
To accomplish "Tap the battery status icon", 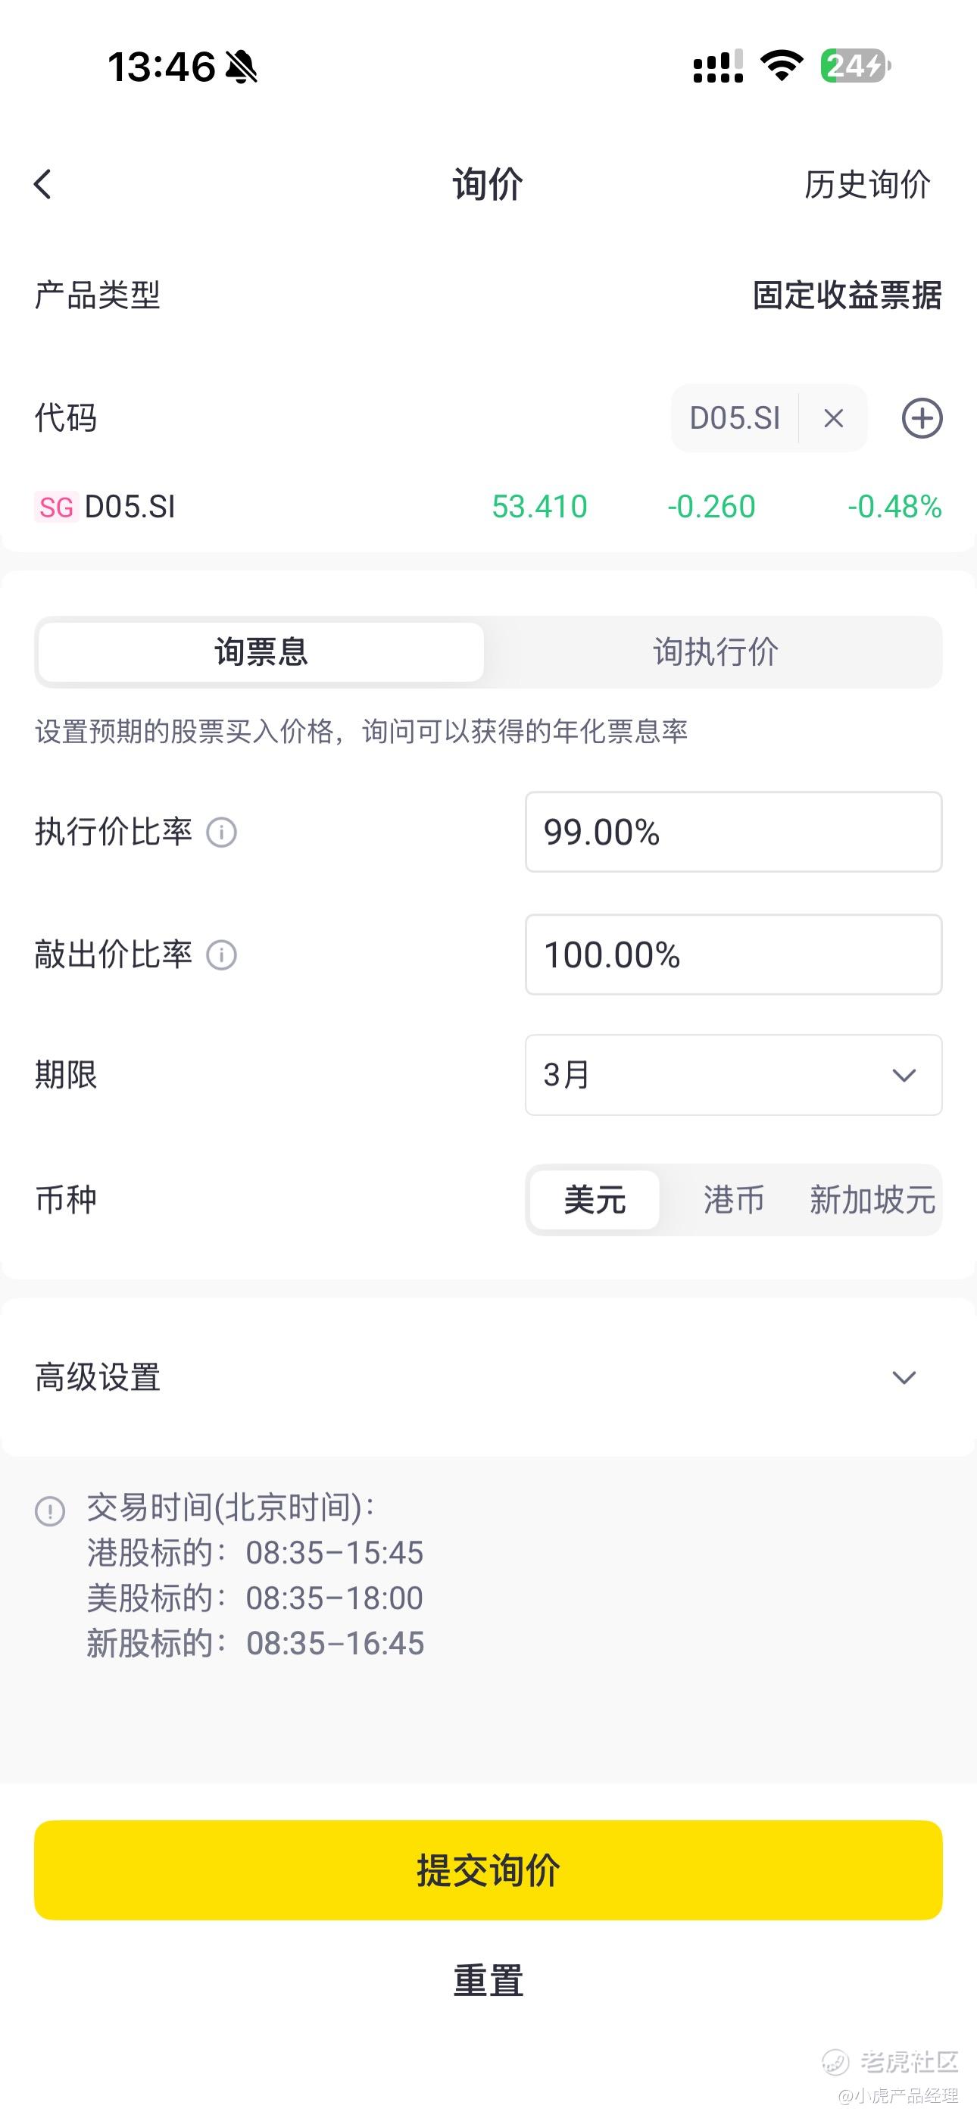I will [x=854, y=66].
